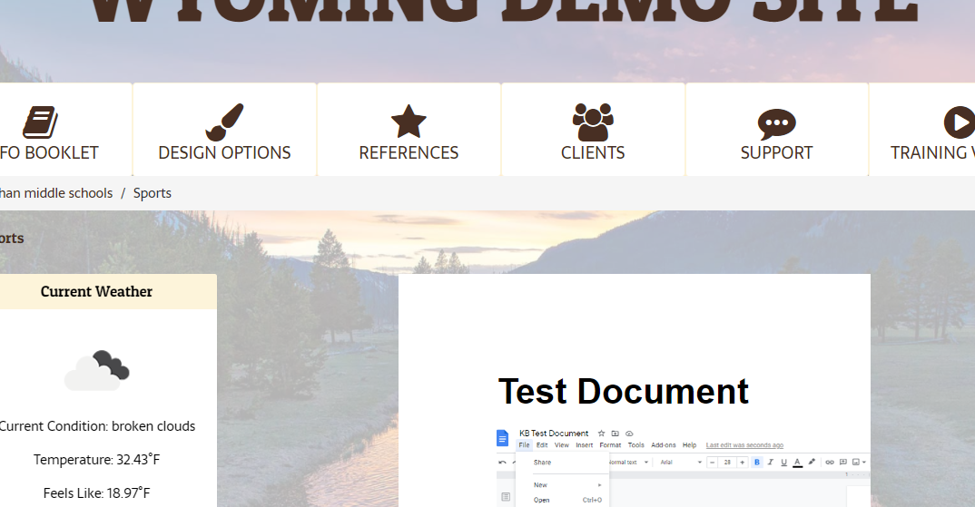Screen dimensions: 975x507
Task: Open the Edit menu in Docs
Action: pyautogui.click(x=542, y=444)
